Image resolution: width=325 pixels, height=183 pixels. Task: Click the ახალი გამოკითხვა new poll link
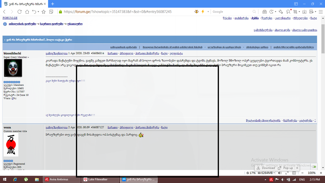304,30
